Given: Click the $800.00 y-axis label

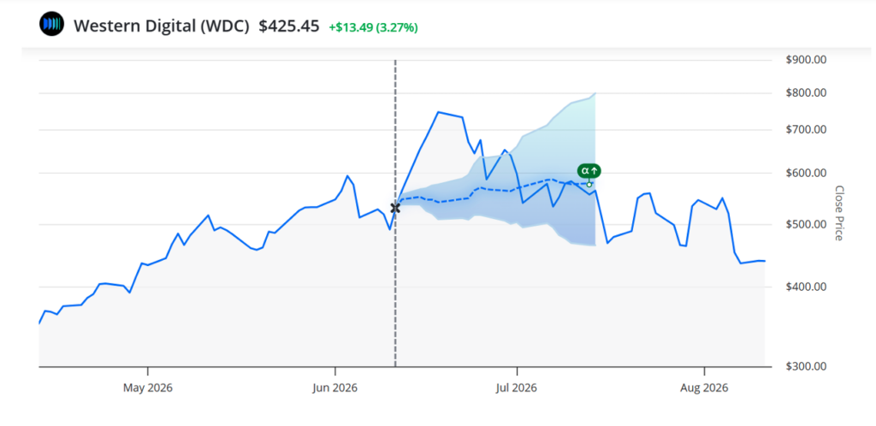Looking at the screenshot, I should [x=806, y=92].
